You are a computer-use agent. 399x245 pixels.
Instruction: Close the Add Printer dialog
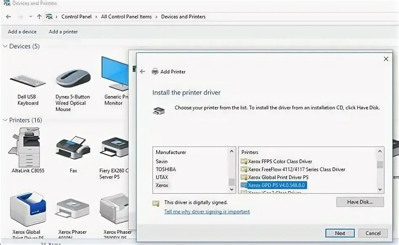(386, 59)
